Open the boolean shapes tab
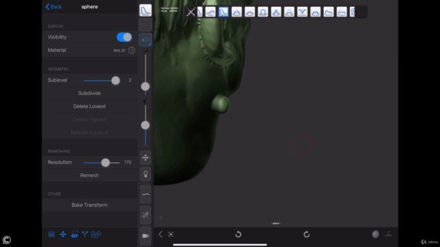 click(x=96, y=234)
